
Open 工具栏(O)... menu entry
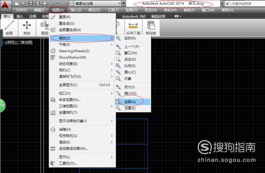pyautogui.click(x=82, y=163)
